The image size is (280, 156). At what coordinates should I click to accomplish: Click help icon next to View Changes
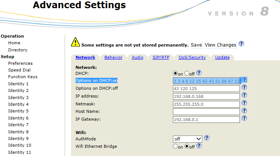coord(241,44)
